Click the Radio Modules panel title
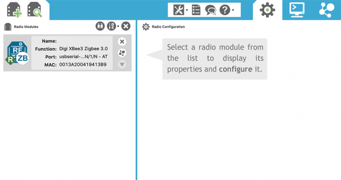 click(x=26, y=27)
